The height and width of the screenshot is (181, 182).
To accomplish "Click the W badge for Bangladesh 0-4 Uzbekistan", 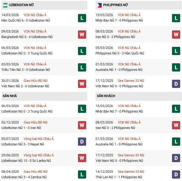I will (82, 34).
